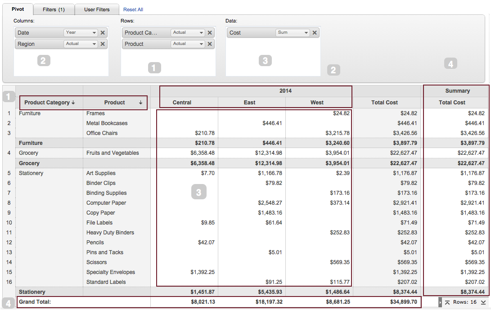Image resolution: width=491 pixels, height=310 pixels.
Task: Click the Reset All link
Action: coord(133,9)
